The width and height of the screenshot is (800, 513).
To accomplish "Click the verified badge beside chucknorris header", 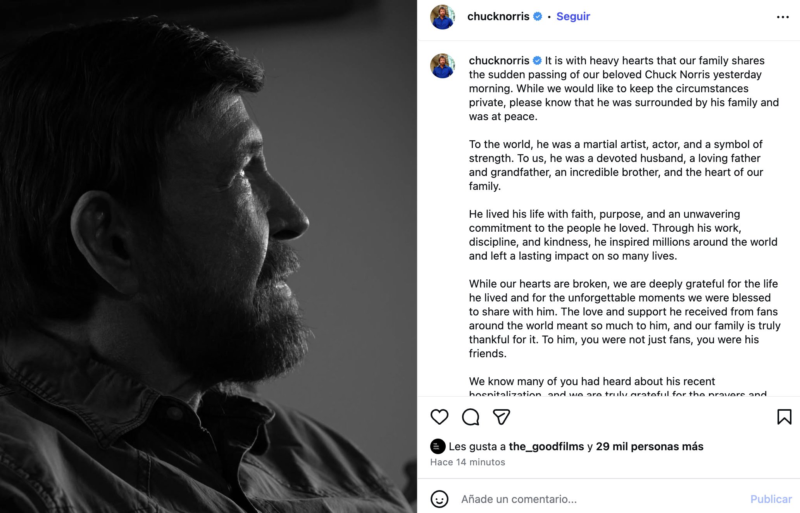I will click(x=537, y=16).
